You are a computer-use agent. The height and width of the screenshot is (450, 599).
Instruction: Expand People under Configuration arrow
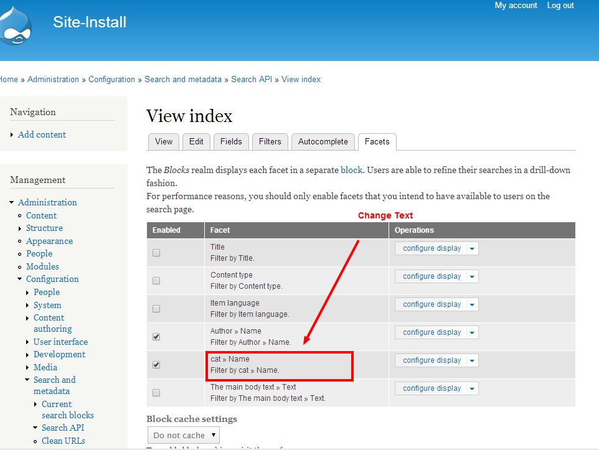pos(27,293)
